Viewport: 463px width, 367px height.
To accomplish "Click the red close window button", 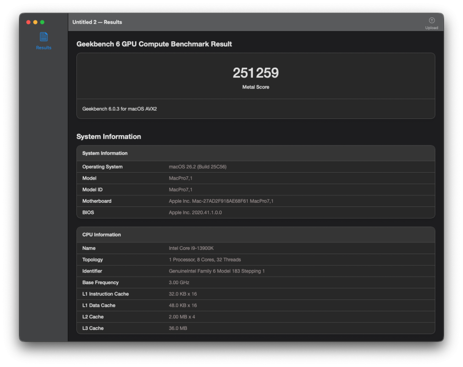I will (x=28, y=22).
